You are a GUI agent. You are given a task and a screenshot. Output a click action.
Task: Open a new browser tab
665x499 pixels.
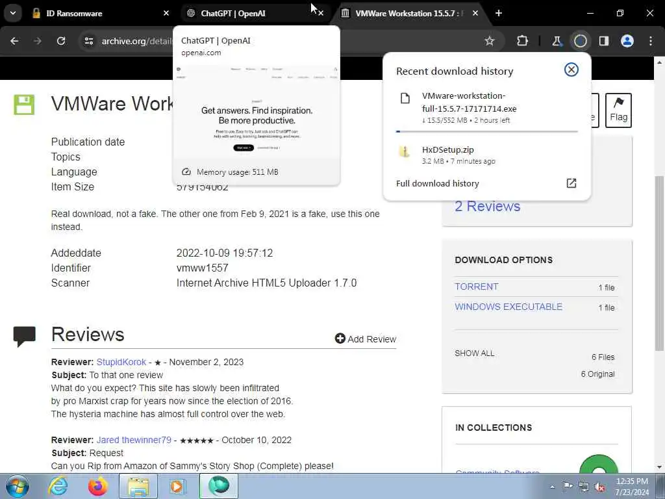499,13
